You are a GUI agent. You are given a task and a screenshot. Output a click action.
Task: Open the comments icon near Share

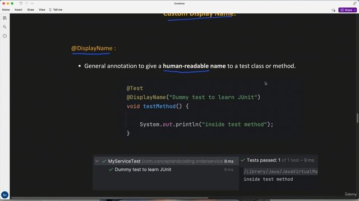click(x=333, y=10)
